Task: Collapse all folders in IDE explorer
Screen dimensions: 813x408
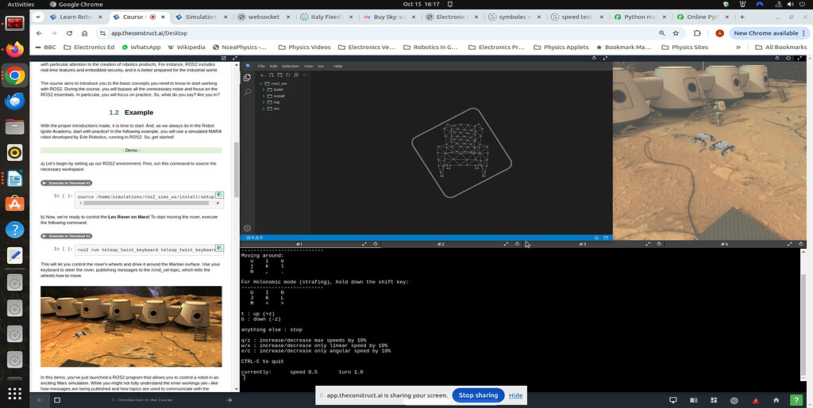Action: pos(295,74)
